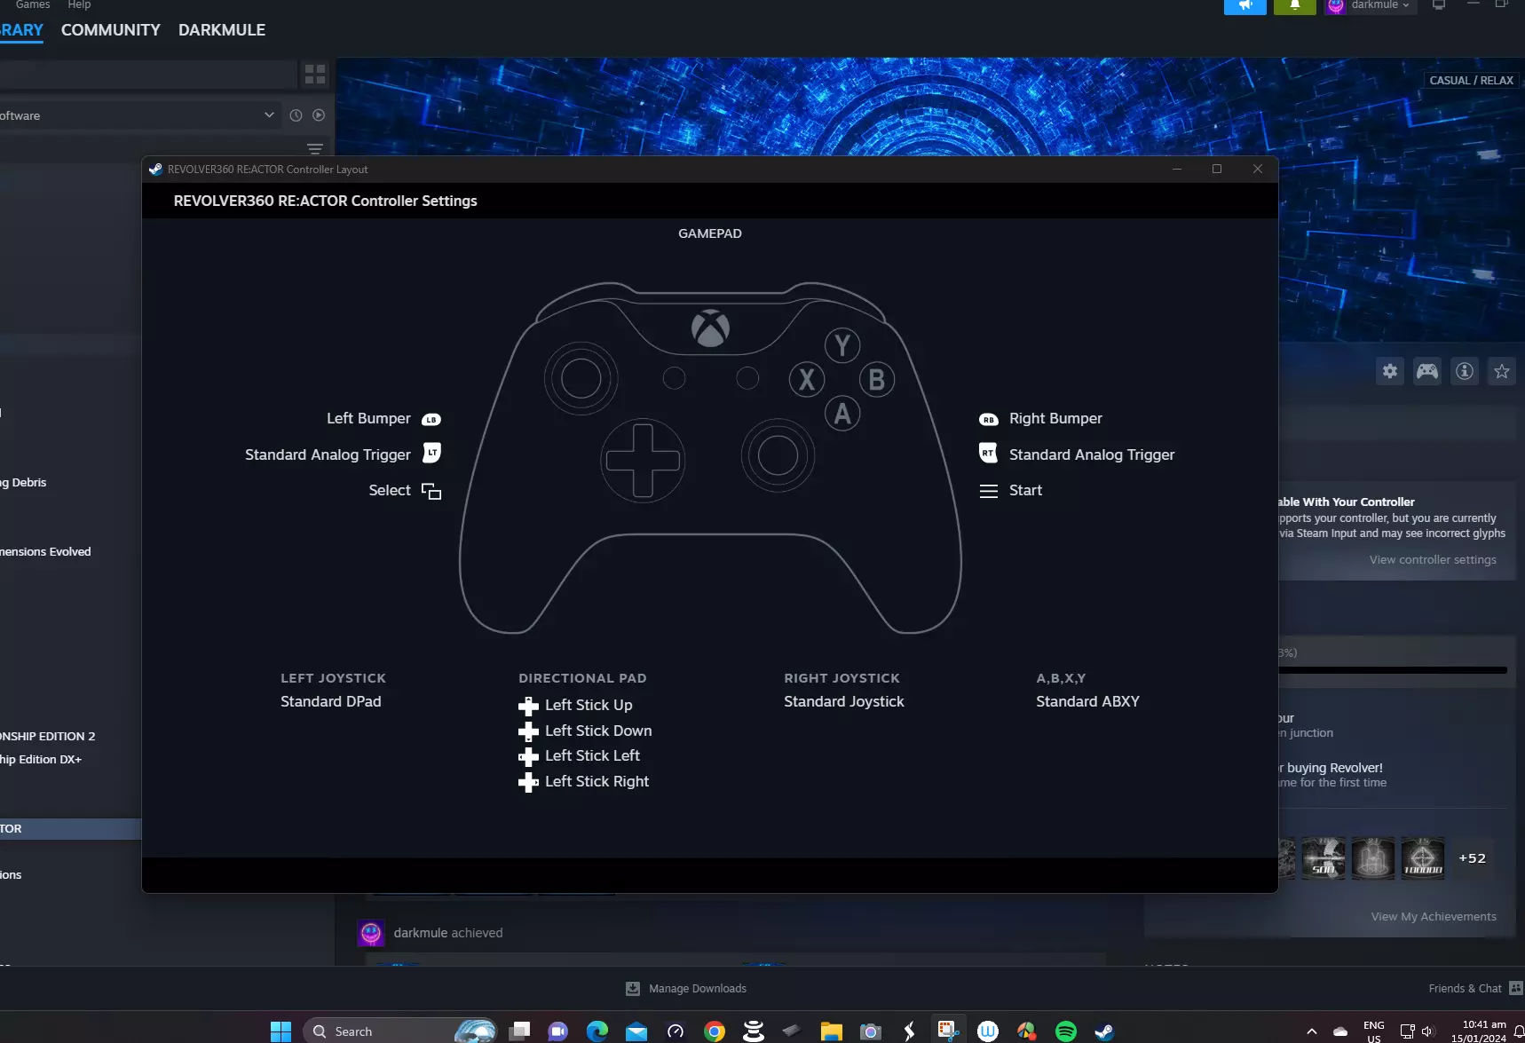Click darkmule avatar in activity feed

click(371, 933)
